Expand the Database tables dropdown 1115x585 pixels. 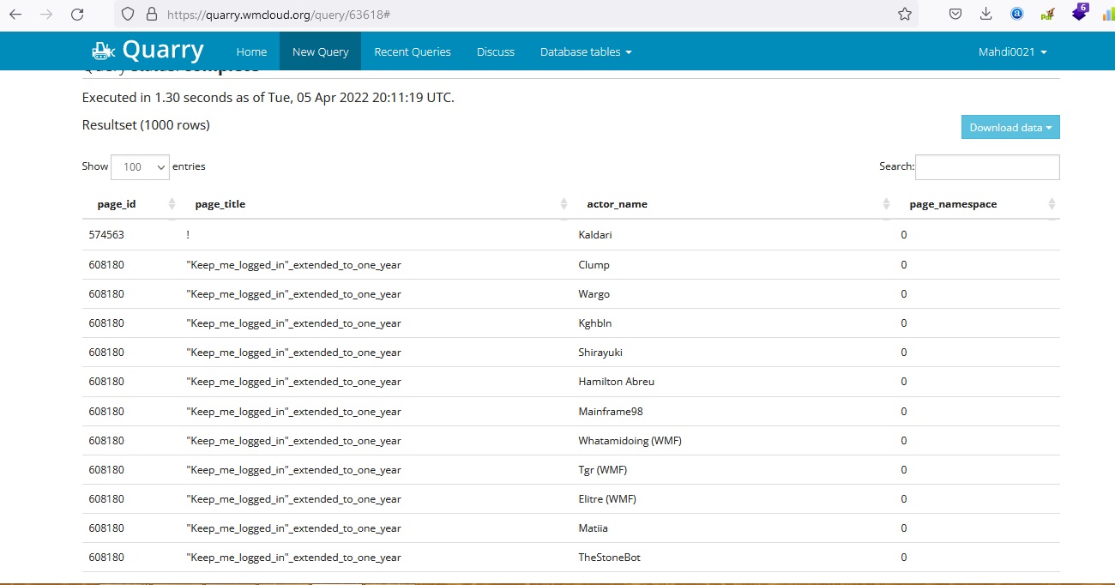click(x=586, y=51)
